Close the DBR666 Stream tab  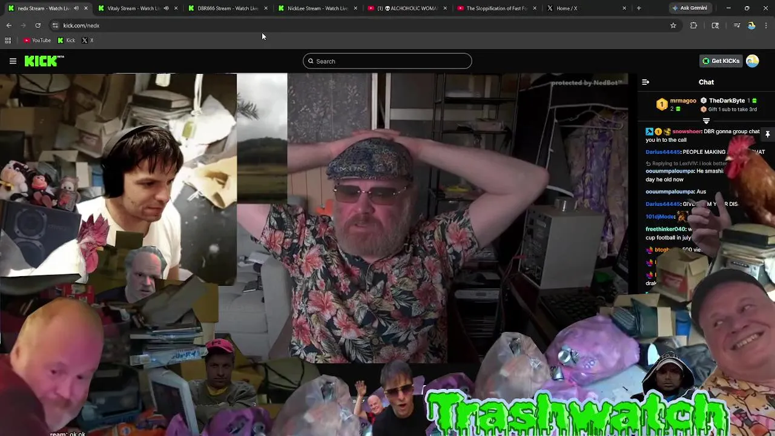pyautogui.click(x=266, y=8)
